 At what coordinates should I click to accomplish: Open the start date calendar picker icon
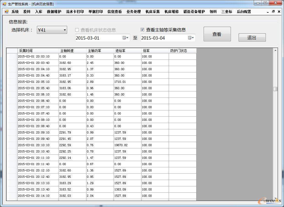pos(125,38)
